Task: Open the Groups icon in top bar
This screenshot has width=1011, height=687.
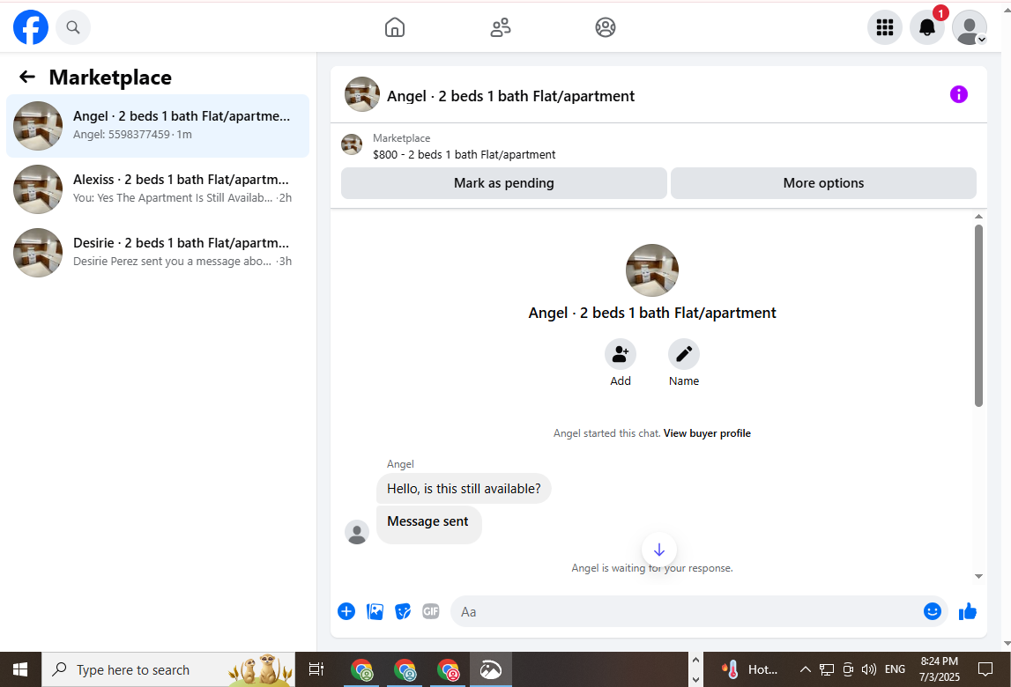Action: (x=606, y=27)
